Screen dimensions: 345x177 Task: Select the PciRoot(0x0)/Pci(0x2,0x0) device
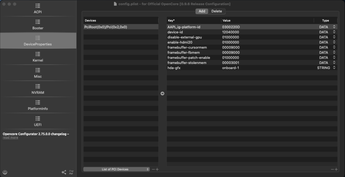(106, 27)
